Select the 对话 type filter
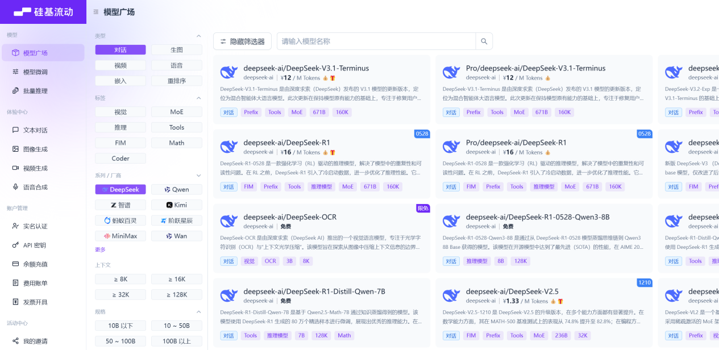719x350 pixels. (x=120, y=50)
